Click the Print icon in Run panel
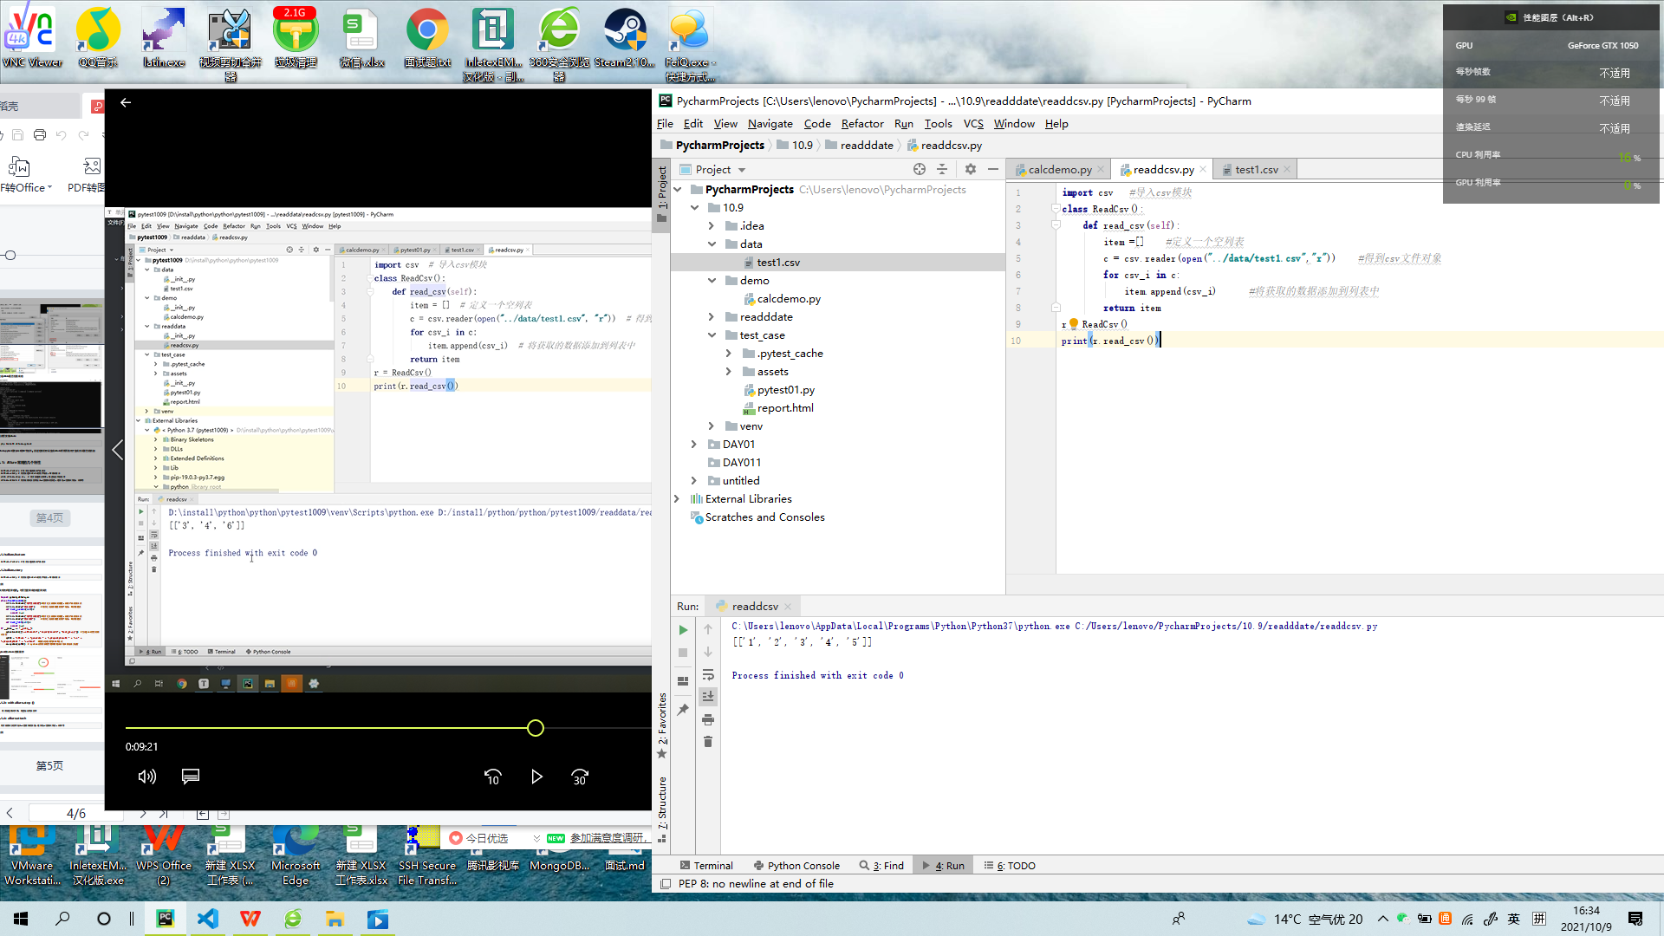Image resolution: width=1664 pixels, height=936 pixels. pyautogui.click(x=708, y=720)
